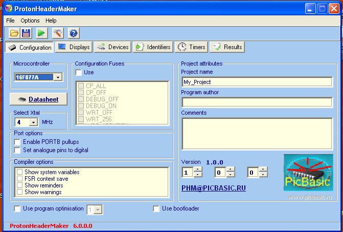Click the Project name text field
This screenshot has width=343, height=232.
[257, 82]
